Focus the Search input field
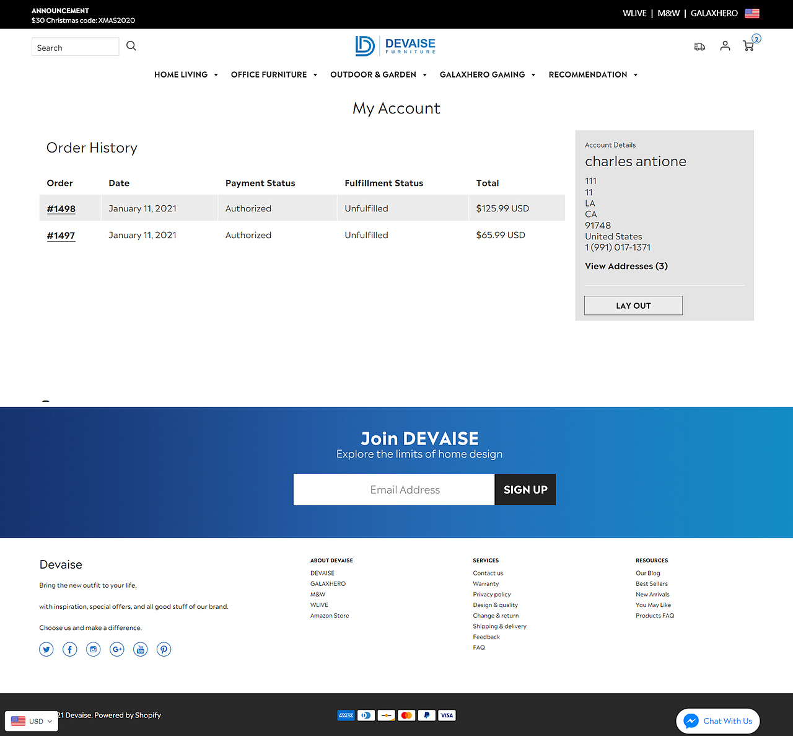The image size is (793, 736). [x=76, y=47]
